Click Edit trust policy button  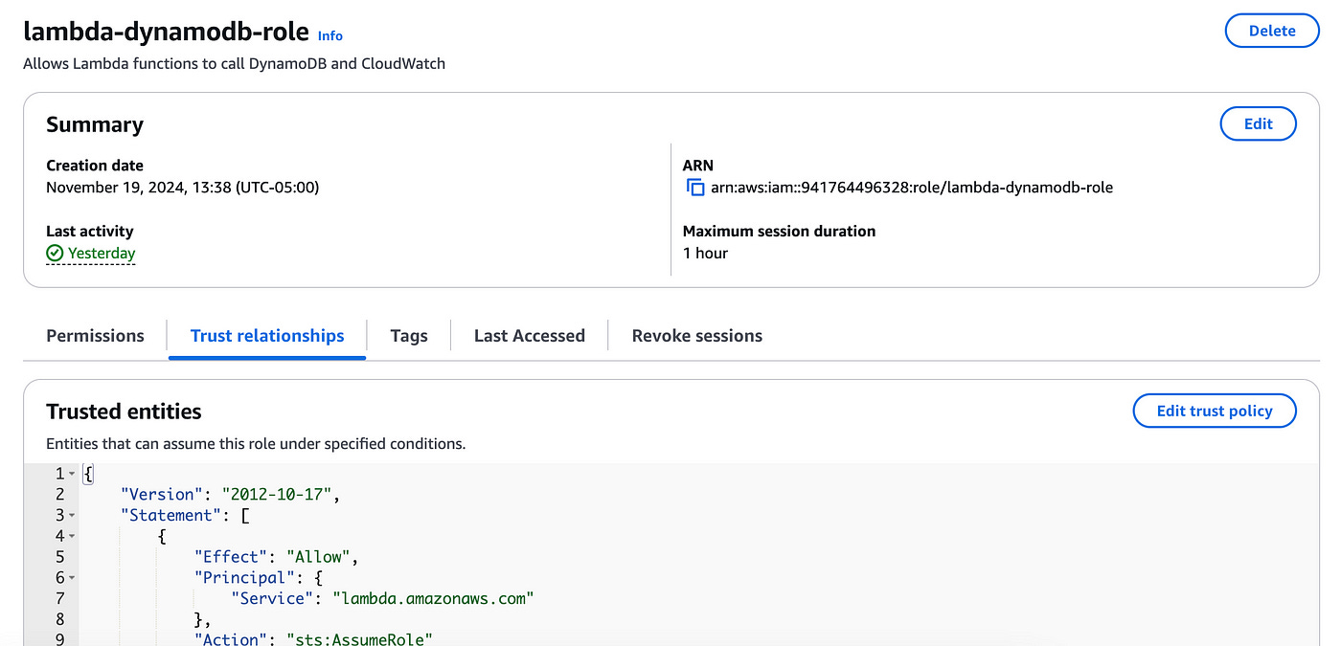[x=1215, y=411]
